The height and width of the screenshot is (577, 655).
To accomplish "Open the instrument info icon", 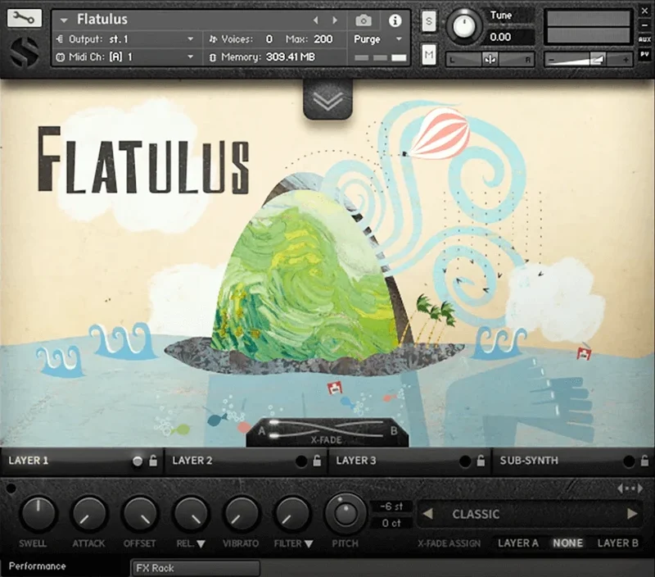I will coord(395,20).
